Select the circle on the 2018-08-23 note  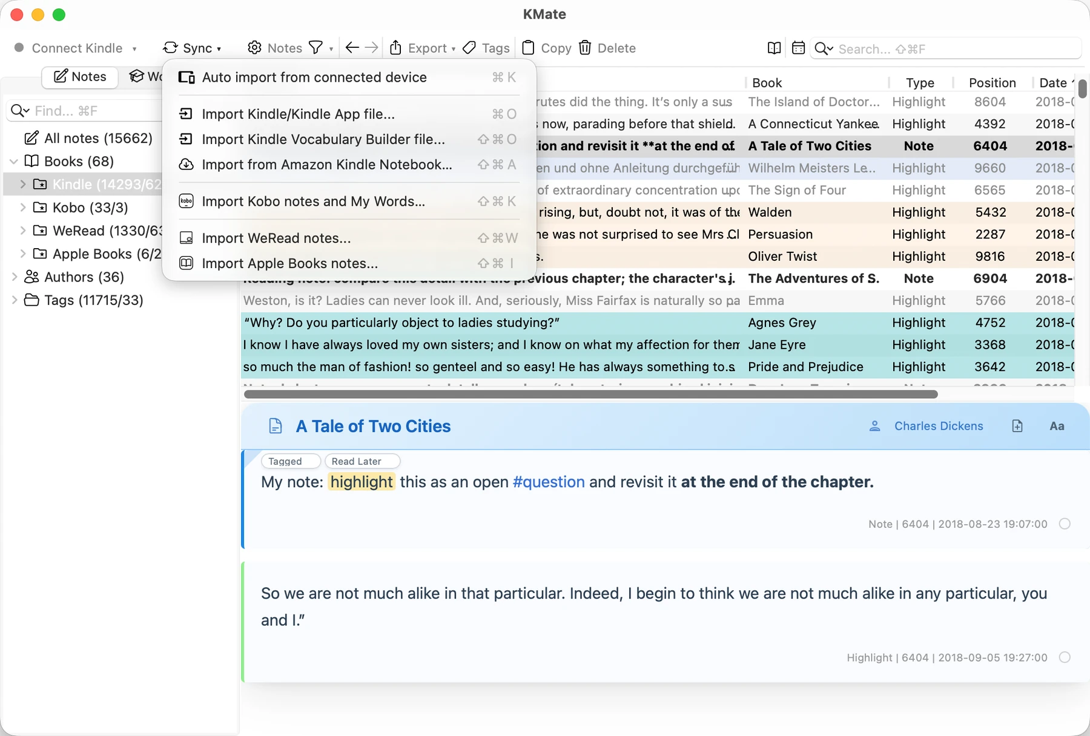point(1065,524)
